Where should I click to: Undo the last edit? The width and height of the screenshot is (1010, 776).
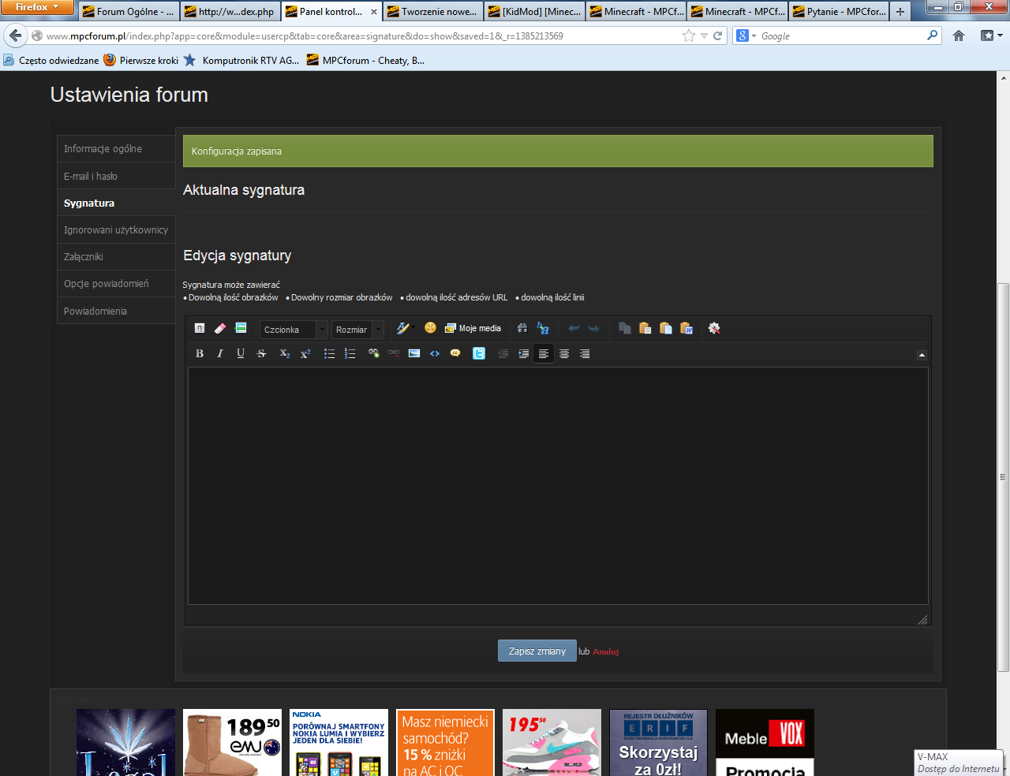pos(574,328)
